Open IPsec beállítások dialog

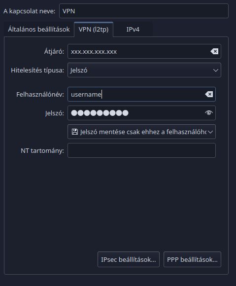pyautogui.click(x=129, y=259)
